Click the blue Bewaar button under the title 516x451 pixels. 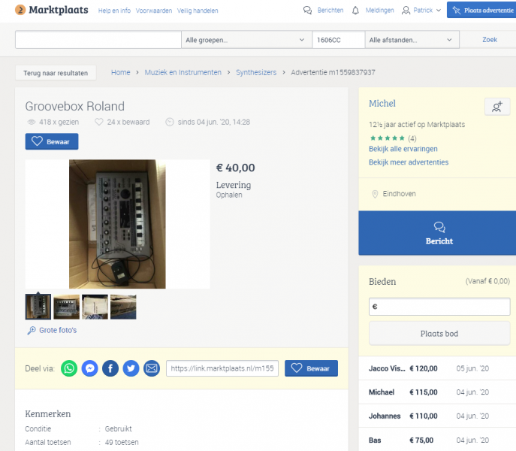[x=52, y=141]
